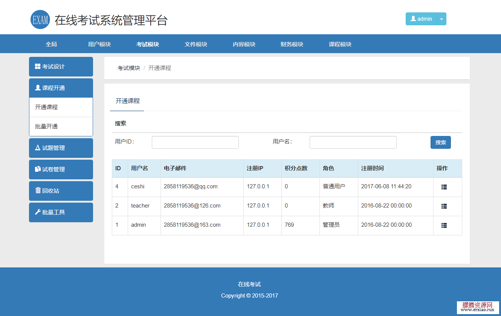
Task: Click email 2858119536@126.com
Action: click(192, 206)
